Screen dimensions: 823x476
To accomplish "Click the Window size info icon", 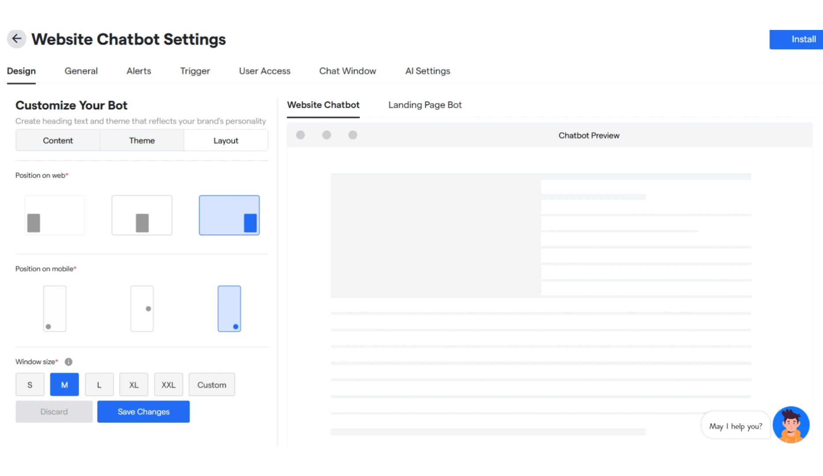I will tap(68, 362).
